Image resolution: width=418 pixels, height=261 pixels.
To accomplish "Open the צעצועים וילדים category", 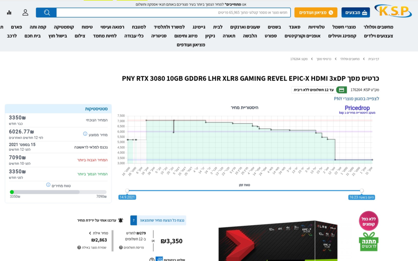I will 378,36.
